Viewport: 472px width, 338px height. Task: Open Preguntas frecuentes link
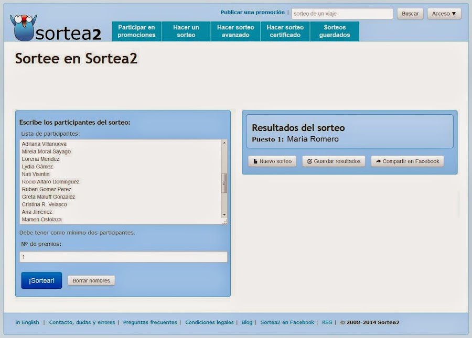pos(150,322)
